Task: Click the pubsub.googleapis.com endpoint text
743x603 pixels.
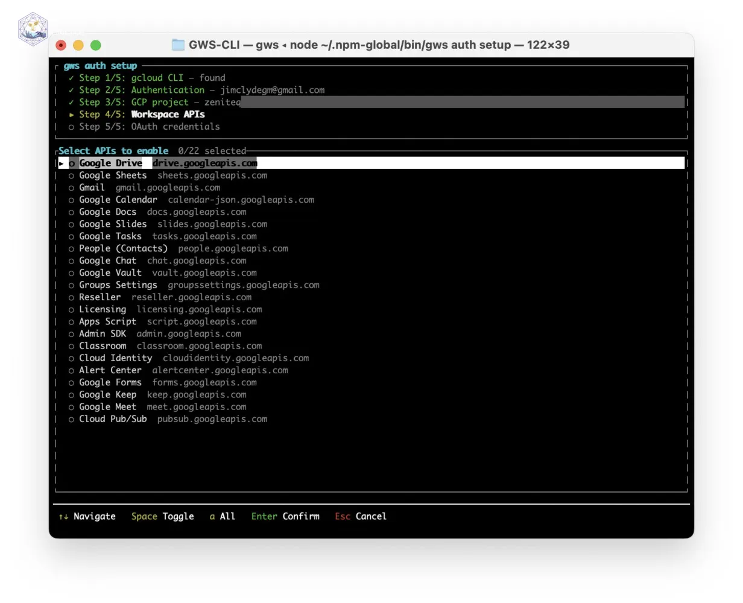Action: pos(212,419)
